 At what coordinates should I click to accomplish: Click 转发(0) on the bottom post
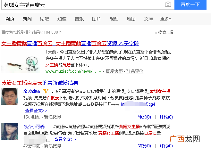click(x=144, y=146)
